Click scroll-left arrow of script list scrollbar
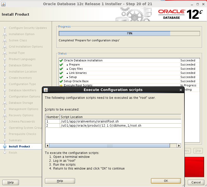 click(x=48, y=146)
